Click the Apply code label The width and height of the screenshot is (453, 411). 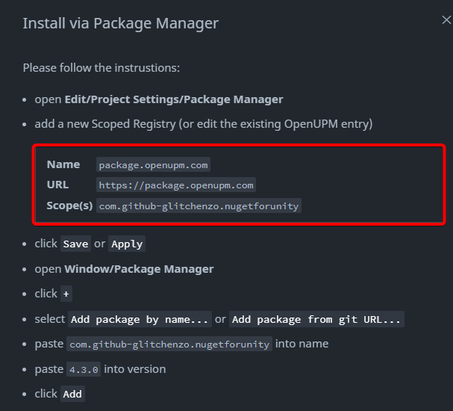point(127,244)
